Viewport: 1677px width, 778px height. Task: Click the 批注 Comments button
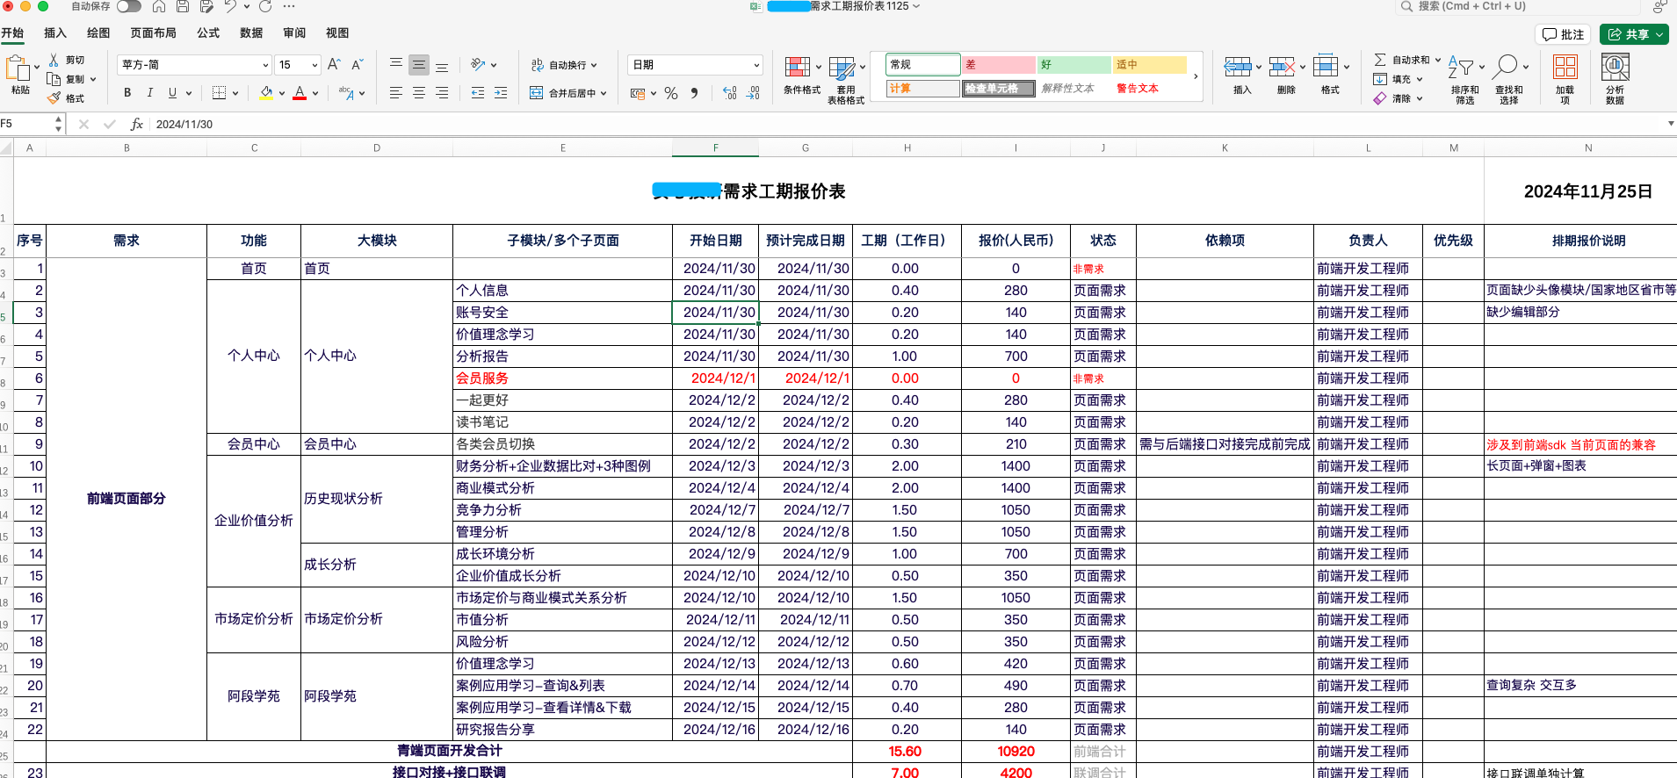coord(1563,34)
